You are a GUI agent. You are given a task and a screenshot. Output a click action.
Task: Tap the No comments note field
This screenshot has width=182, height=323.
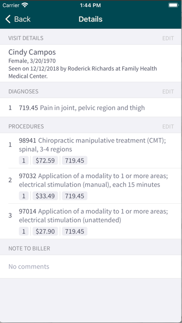tap(91, 266)
